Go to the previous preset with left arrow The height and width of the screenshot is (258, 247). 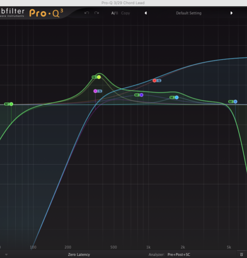click(x=145, y=13)
